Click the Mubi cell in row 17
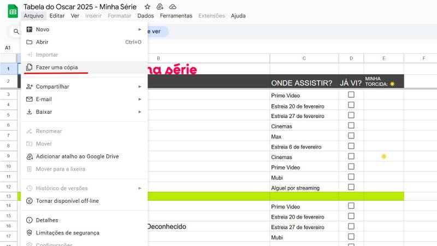The width and height of the screenshot is (437, 246). point(304,237)
